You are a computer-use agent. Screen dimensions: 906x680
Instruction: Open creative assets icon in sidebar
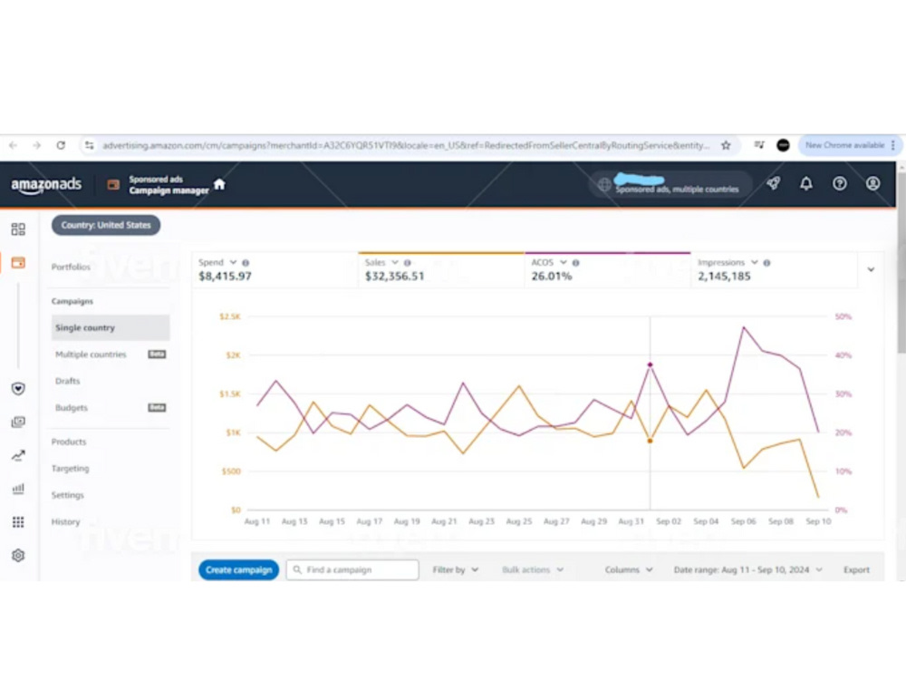click(x=18, y=423)
